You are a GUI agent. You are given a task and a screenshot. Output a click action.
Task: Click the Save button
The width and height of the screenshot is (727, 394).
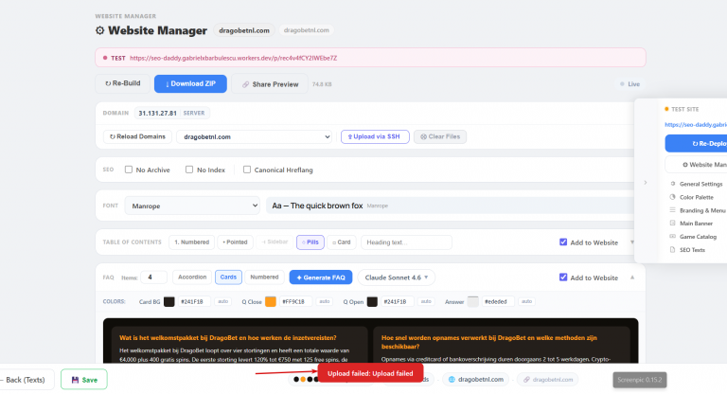84,380
